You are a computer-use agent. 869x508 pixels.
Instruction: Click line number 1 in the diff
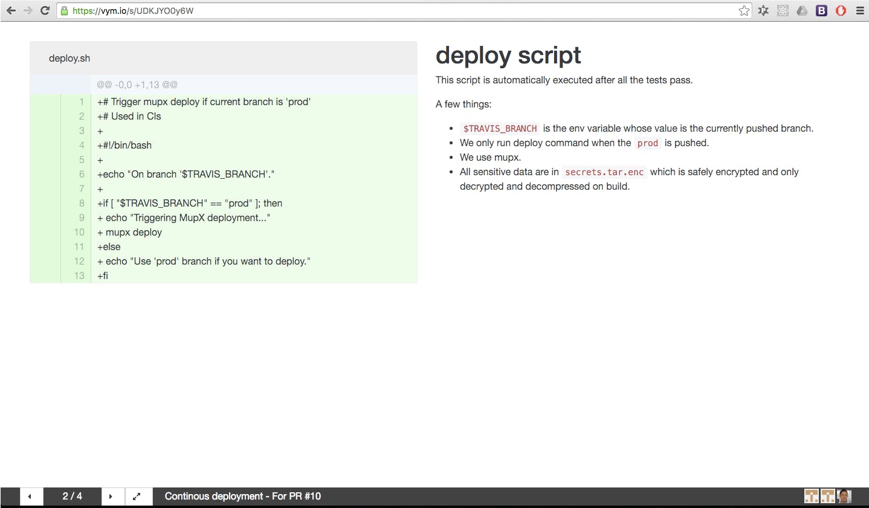[82, 101]
